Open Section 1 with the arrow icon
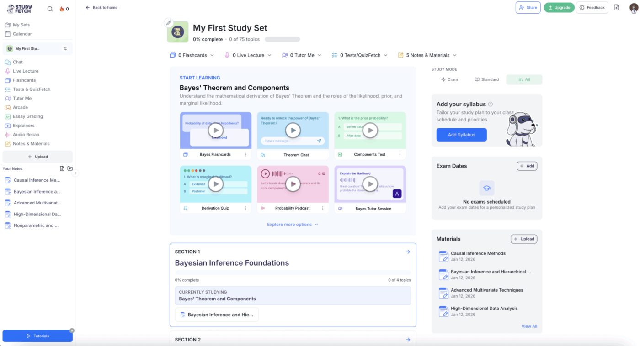This screenshot has height=346, width=640. [408, 252]
